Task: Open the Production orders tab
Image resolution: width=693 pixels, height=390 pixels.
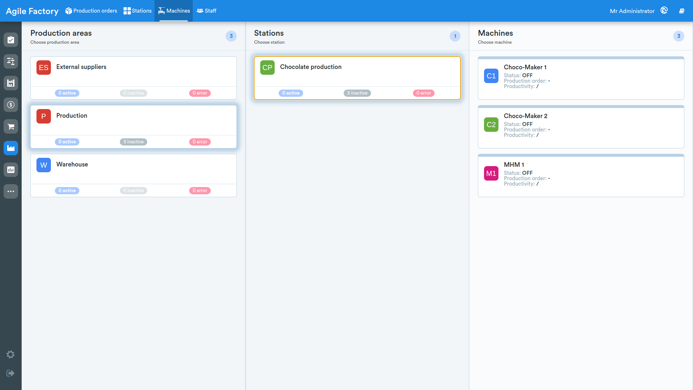Action: coord(91,11)
